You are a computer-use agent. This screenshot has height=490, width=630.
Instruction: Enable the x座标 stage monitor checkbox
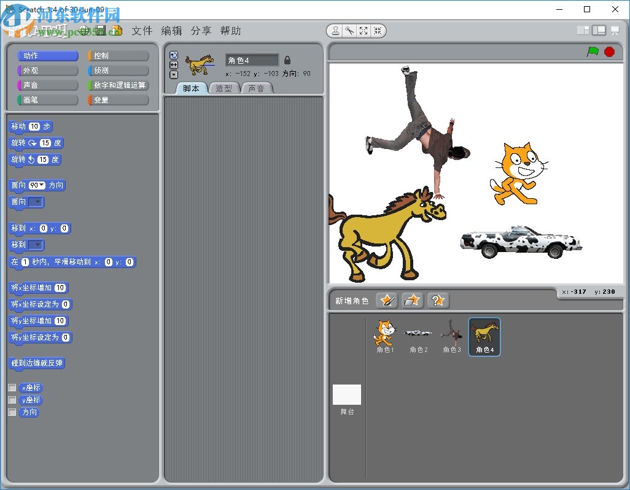tap(12, 388)
